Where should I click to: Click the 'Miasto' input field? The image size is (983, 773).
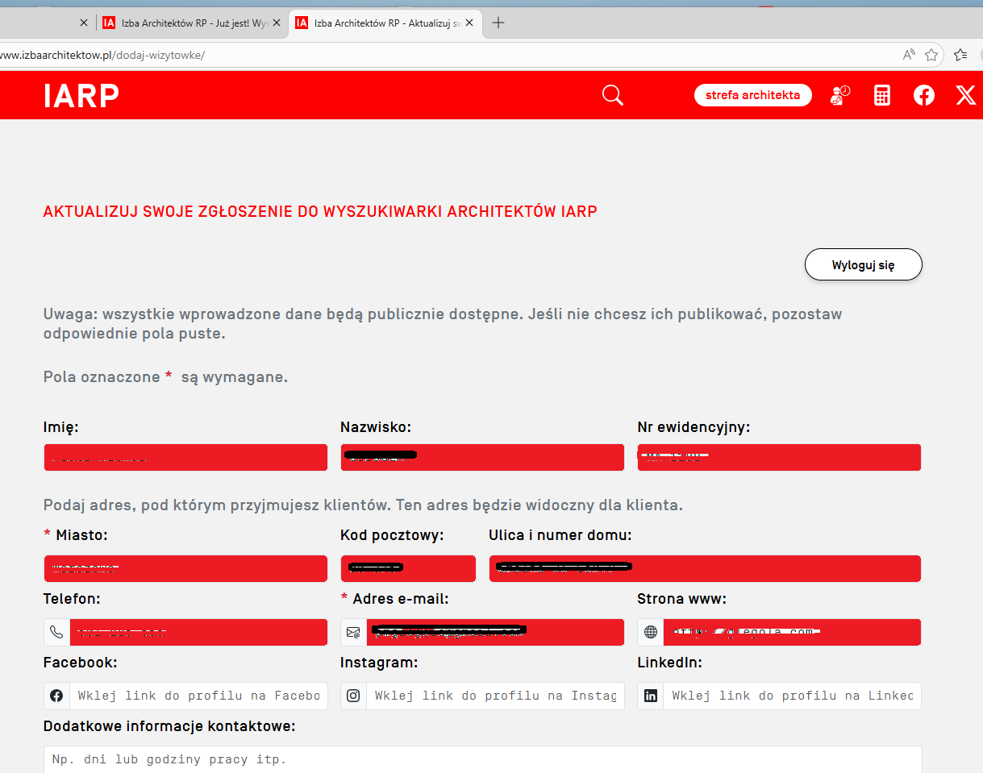pyautogui.click(x=185, y=568)
